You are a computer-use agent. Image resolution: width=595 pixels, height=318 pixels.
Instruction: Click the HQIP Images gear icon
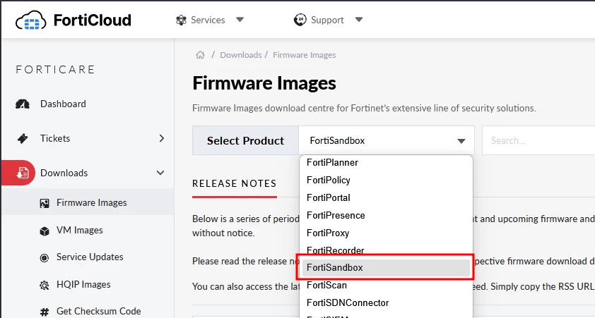coord(45,285)
